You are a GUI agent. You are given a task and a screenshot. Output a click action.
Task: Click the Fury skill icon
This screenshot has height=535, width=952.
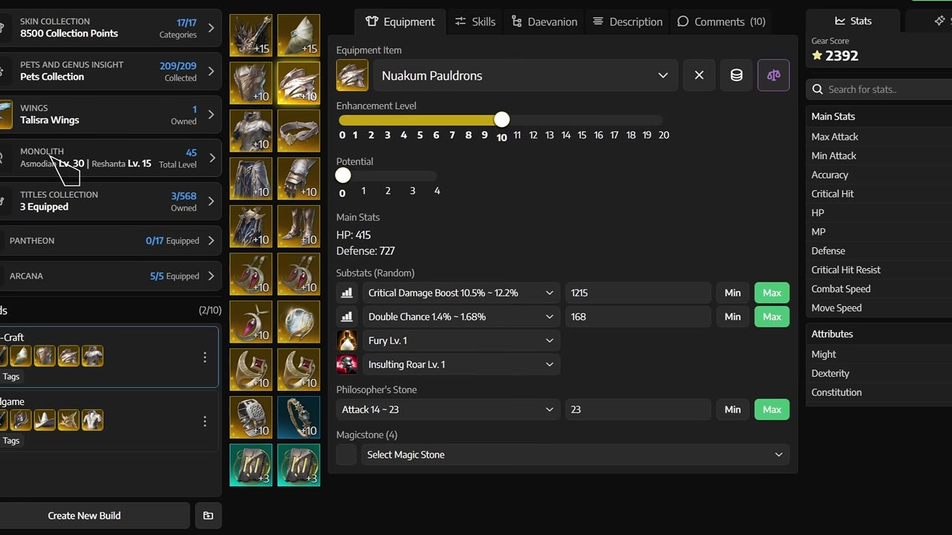pyautogui.click(x=347, y=340)
